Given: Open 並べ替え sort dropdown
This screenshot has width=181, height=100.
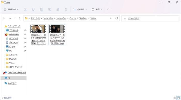Looking at the screenshot, I should click(x=80, y=10).
